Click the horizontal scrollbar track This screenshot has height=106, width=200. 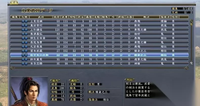click(x=99, y=68)
